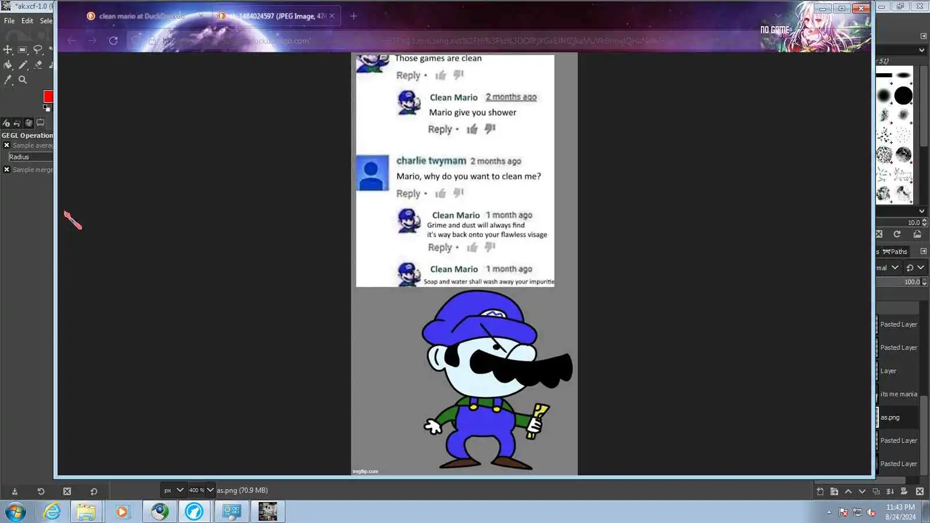
Task: Select the Free Select lasso tool
Action: coord(38,50)
